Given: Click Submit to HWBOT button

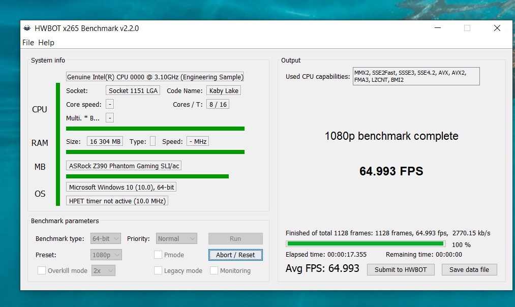Looking at the screenshot, I should click(401, 269).
